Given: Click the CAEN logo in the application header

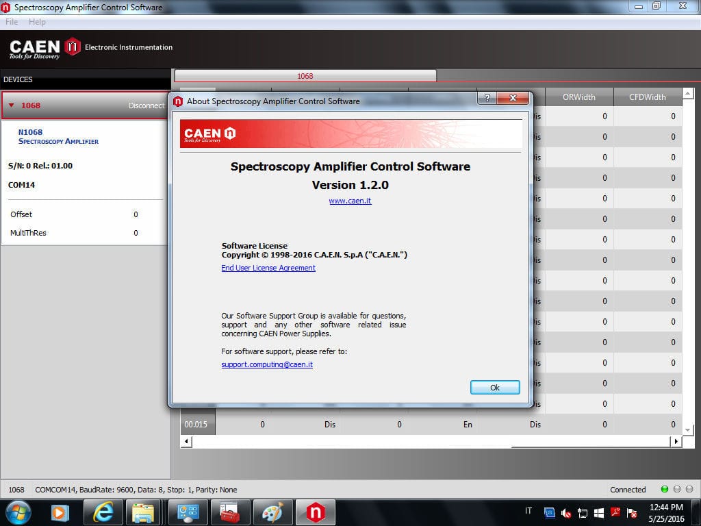Looking at the screenshot, I should click(33, 47).
